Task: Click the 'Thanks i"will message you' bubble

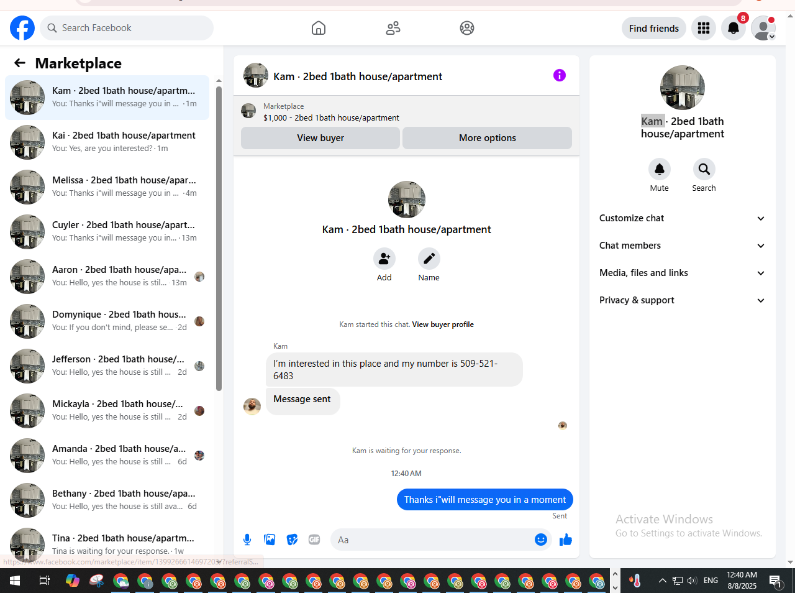Action: pos(485,500)
